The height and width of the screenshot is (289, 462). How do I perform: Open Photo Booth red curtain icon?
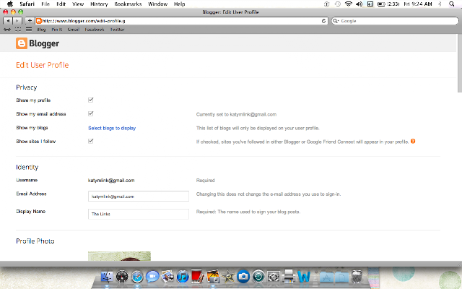198,277
